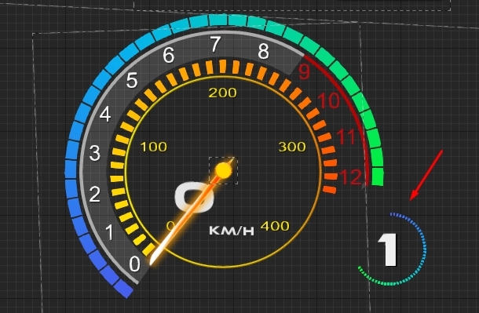The height and width of the screenshot is (313, 479).
Task: Select the yellow needle pivot circle
Action: click(223, 170)
